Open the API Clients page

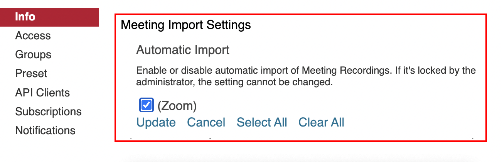pos(42,93)
